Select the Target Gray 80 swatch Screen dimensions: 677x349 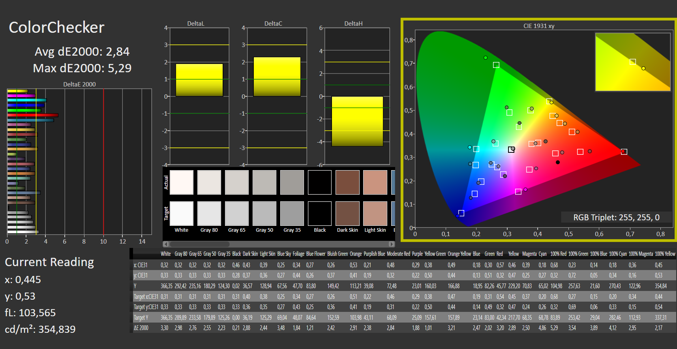click(x=209, y=214)
